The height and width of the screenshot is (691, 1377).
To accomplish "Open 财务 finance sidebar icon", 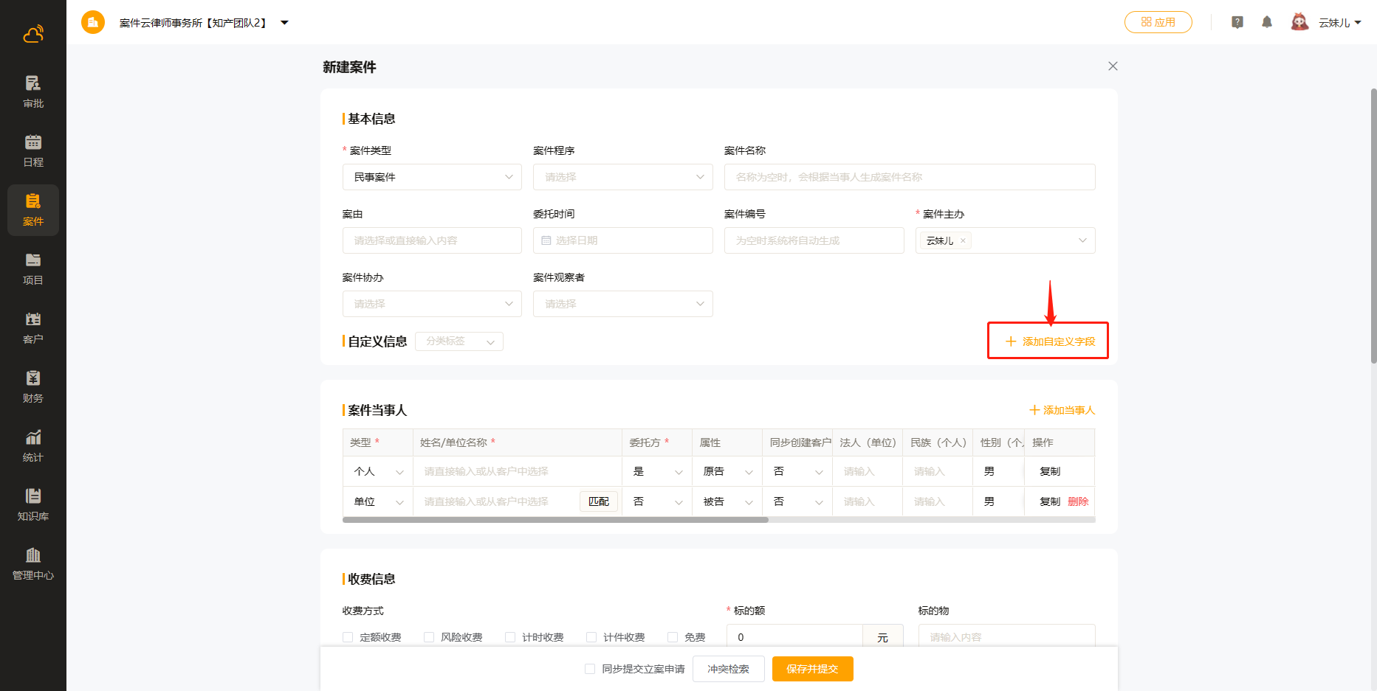I will point(33,386).
